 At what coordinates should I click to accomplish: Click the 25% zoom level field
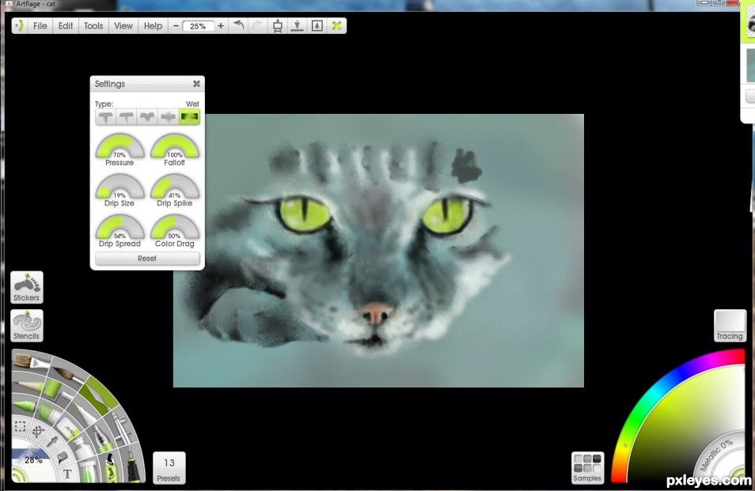click(198, 26)
